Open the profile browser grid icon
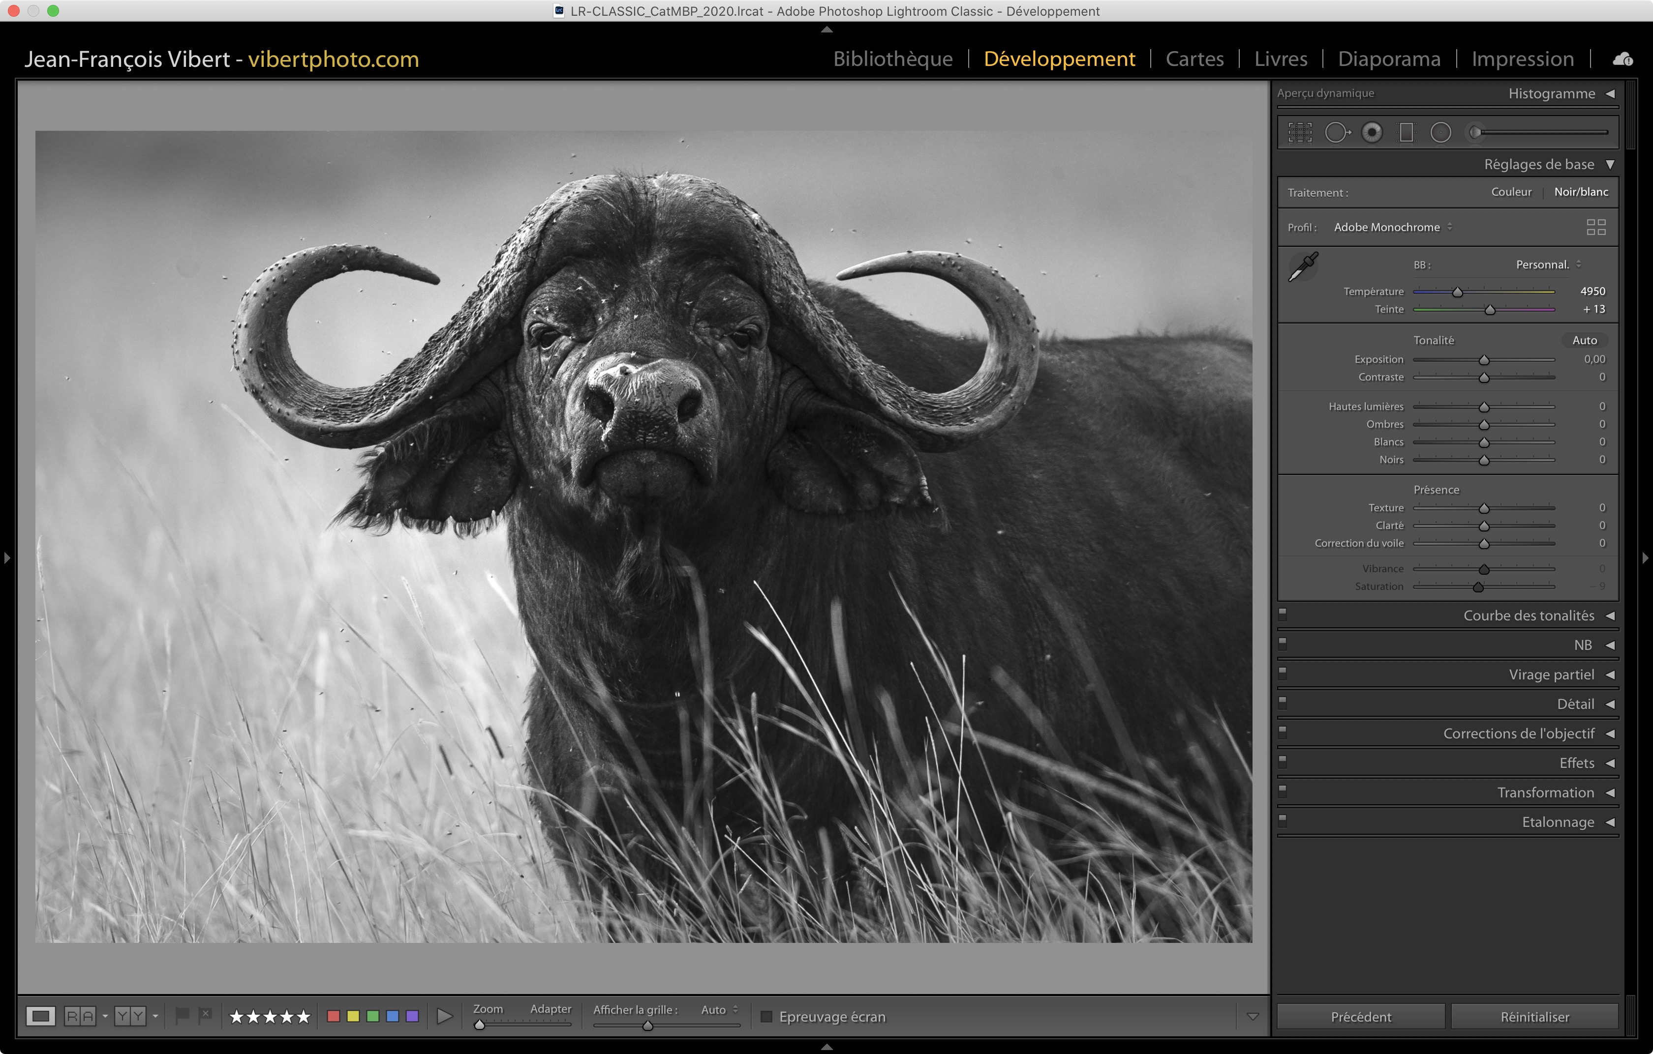The width and height of the screenshot is (1653, 1054). pyautogui.click(x=1596, y=227)
